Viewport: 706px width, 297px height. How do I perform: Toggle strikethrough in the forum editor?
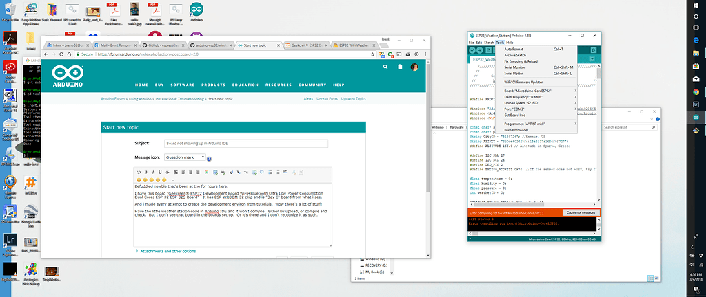coord(167,172)
